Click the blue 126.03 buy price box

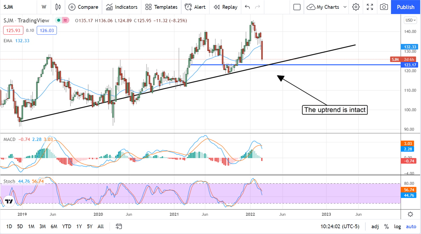47,31
